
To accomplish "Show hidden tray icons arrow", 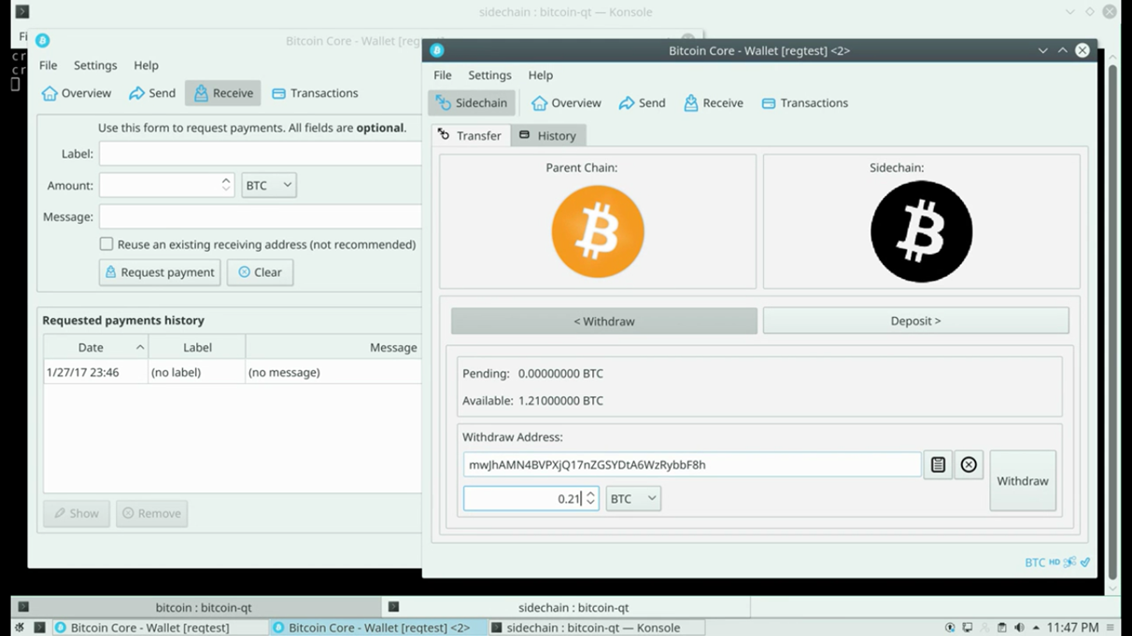I will click(1036, 628).
